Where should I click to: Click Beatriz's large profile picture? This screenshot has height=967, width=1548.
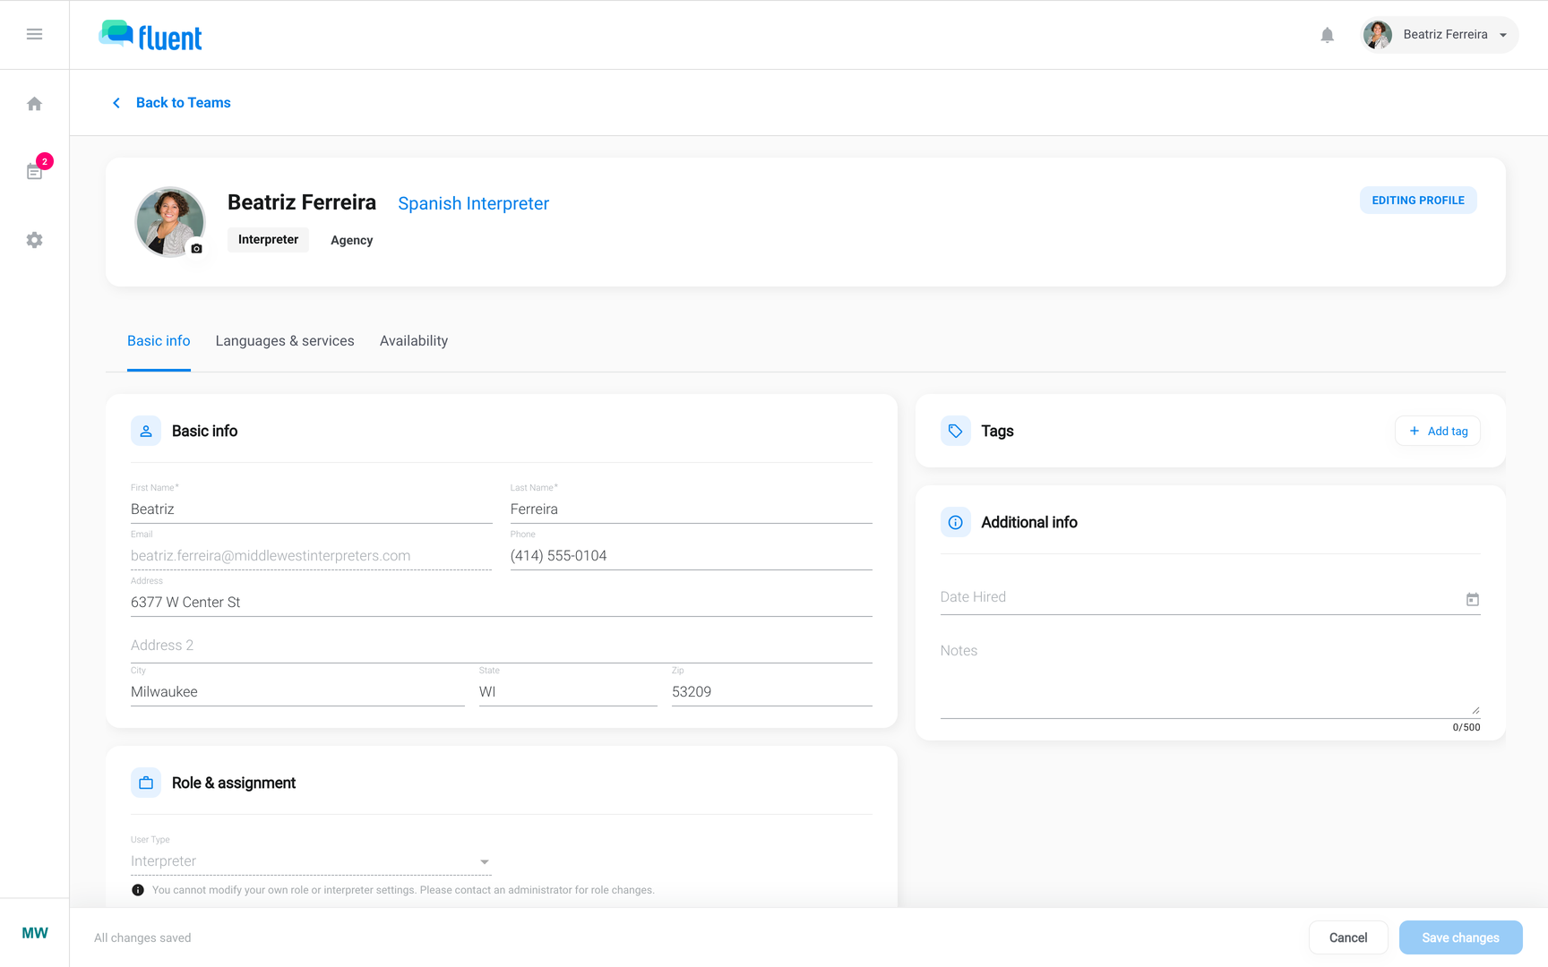pos(169,222)
